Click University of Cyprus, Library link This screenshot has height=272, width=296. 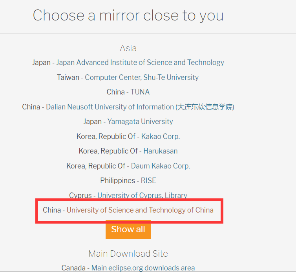(x=142, y=195)
